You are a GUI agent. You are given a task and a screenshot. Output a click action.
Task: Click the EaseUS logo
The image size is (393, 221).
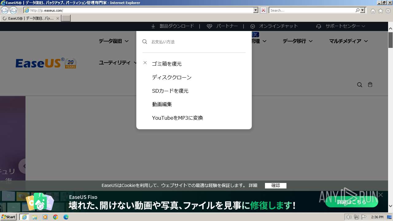click(x=46, y=63)
